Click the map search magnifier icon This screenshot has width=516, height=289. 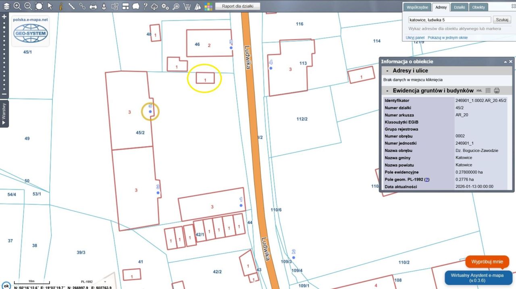(x=176, y=6)
